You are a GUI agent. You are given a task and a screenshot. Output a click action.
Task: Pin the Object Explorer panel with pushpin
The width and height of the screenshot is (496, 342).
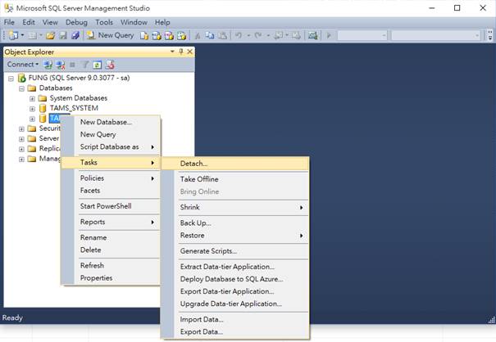click(181, 52)
